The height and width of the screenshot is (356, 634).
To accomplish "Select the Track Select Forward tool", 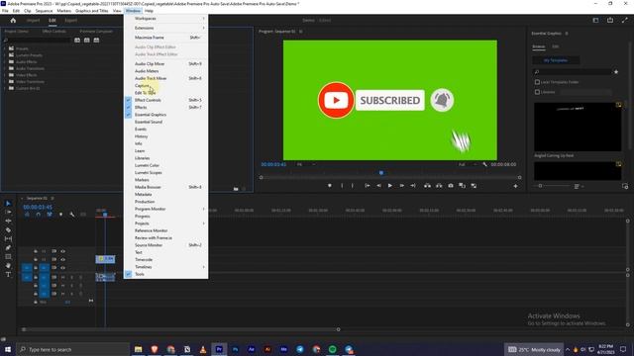I will (x=8, y=212).
